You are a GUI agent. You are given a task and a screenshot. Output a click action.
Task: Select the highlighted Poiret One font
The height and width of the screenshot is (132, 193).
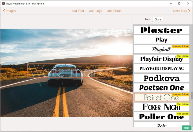coord(161,97)
